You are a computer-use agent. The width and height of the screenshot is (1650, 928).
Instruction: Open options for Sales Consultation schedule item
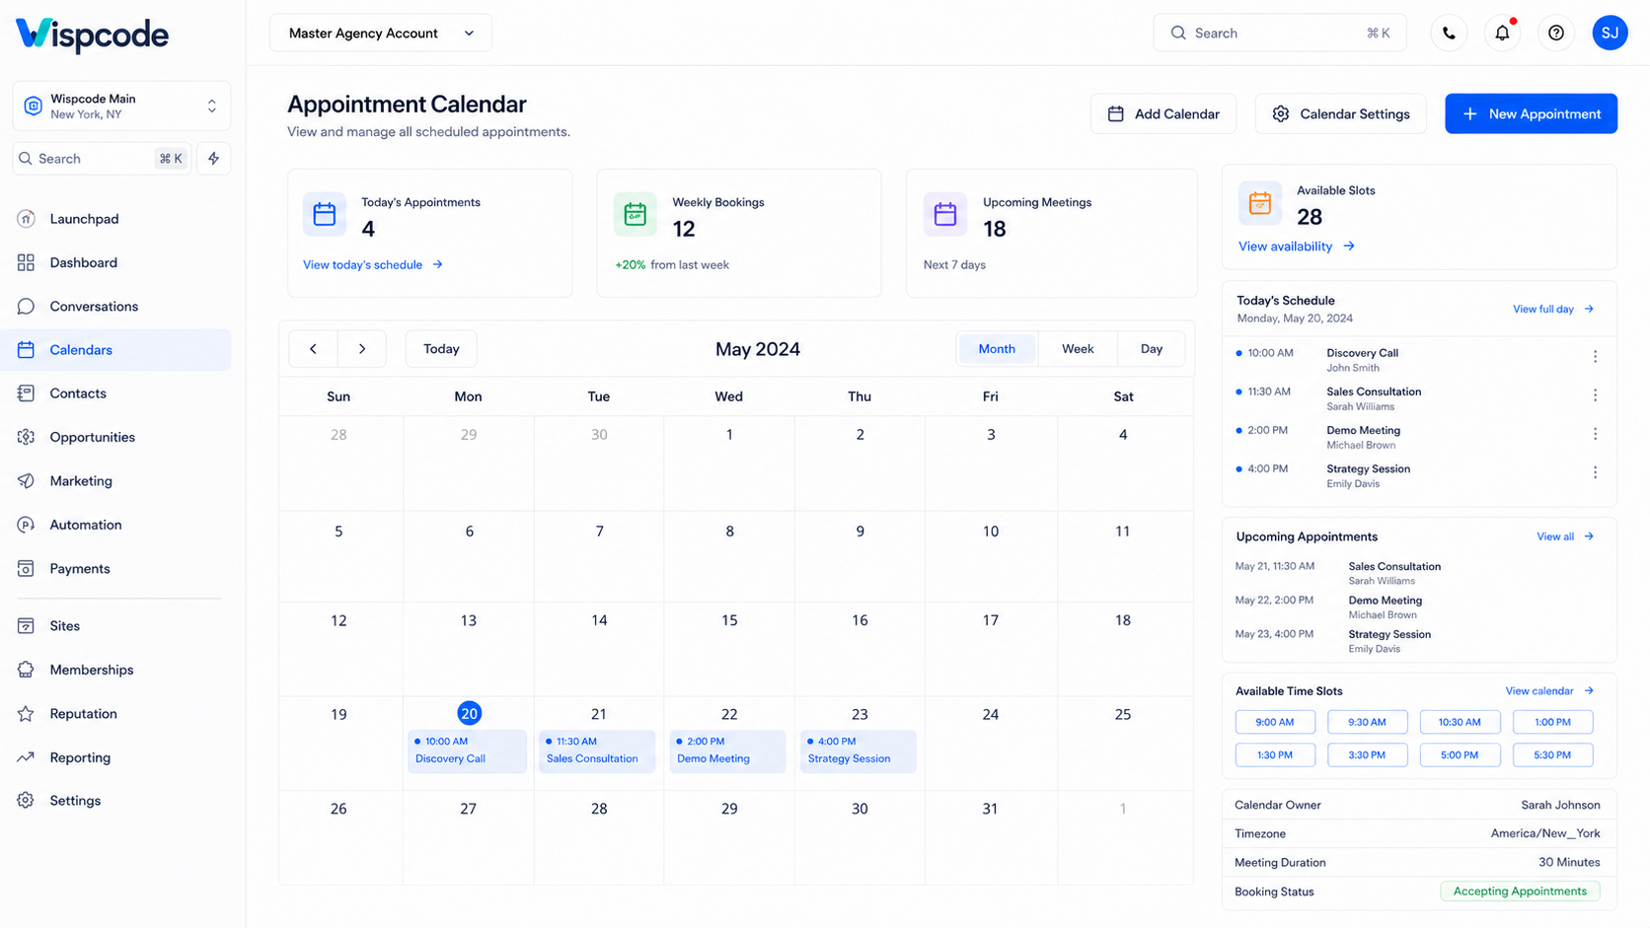point(1595,395)
